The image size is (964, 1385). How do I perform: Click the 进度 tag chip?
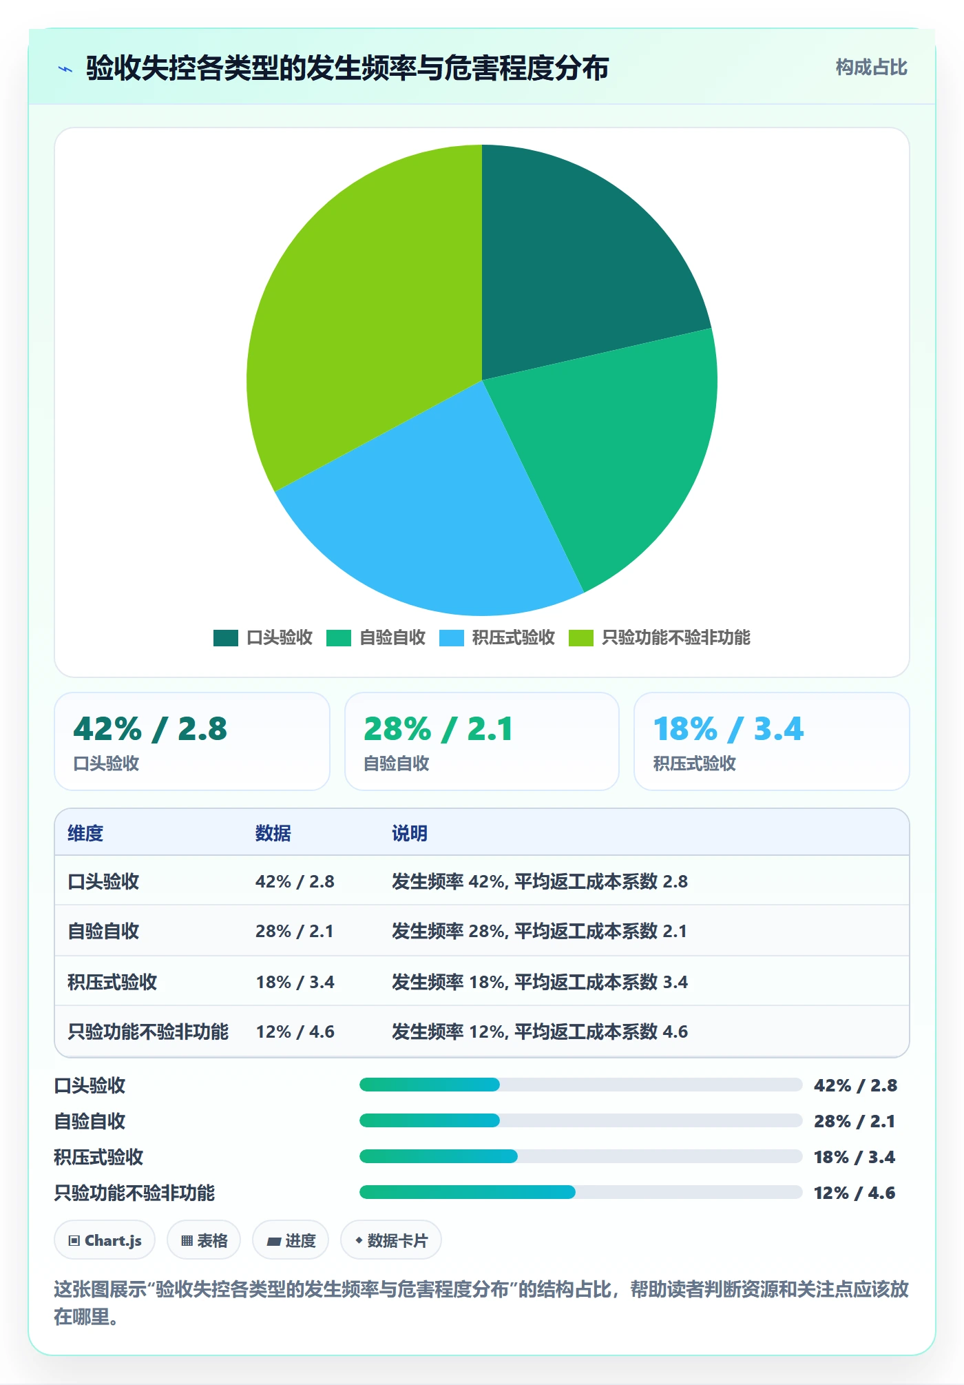click(291, 1240)
